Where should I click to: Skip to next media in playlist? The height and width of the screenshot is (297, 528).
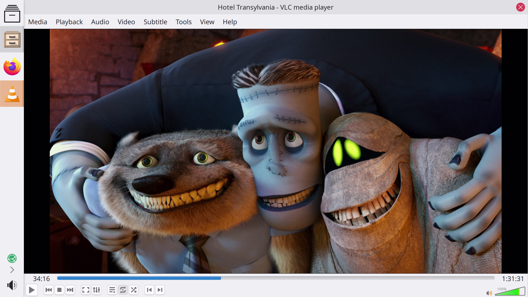(x=70, y=290)
